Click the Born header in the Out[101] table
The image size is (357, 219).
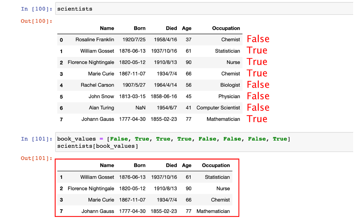140,165
